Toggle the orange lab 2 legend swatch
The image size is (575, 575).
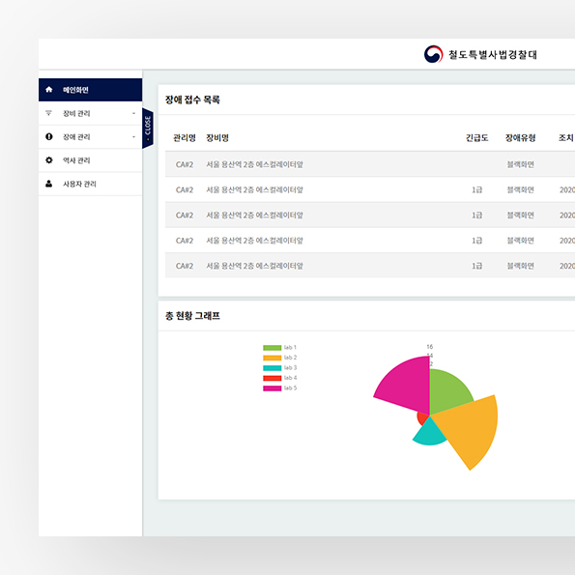273,358
